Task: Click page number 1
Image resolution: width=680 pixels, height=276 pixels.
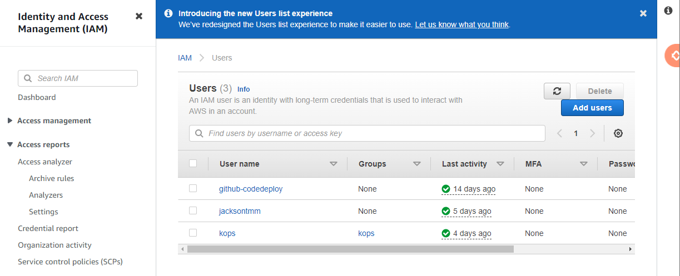Action: click(576, 133)
